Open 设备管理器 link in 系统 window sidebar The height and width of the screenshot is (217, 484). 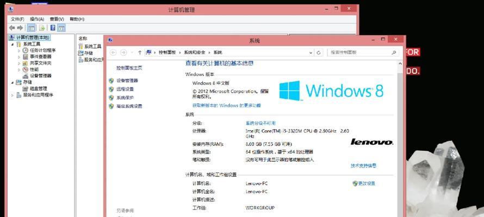127,81
